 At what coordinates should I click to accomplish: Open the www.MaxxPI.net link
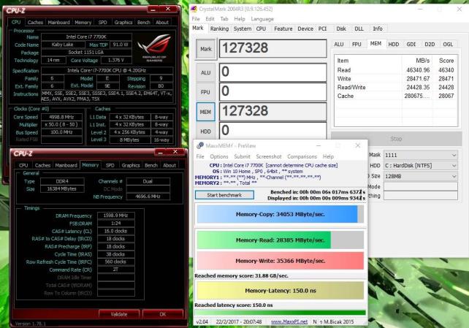[289, 321]
